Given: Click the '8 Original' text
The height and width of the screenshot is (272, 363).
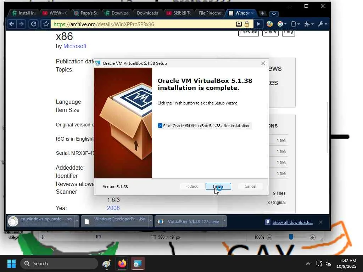Looking at the screenshot, I should coord(277,202).
